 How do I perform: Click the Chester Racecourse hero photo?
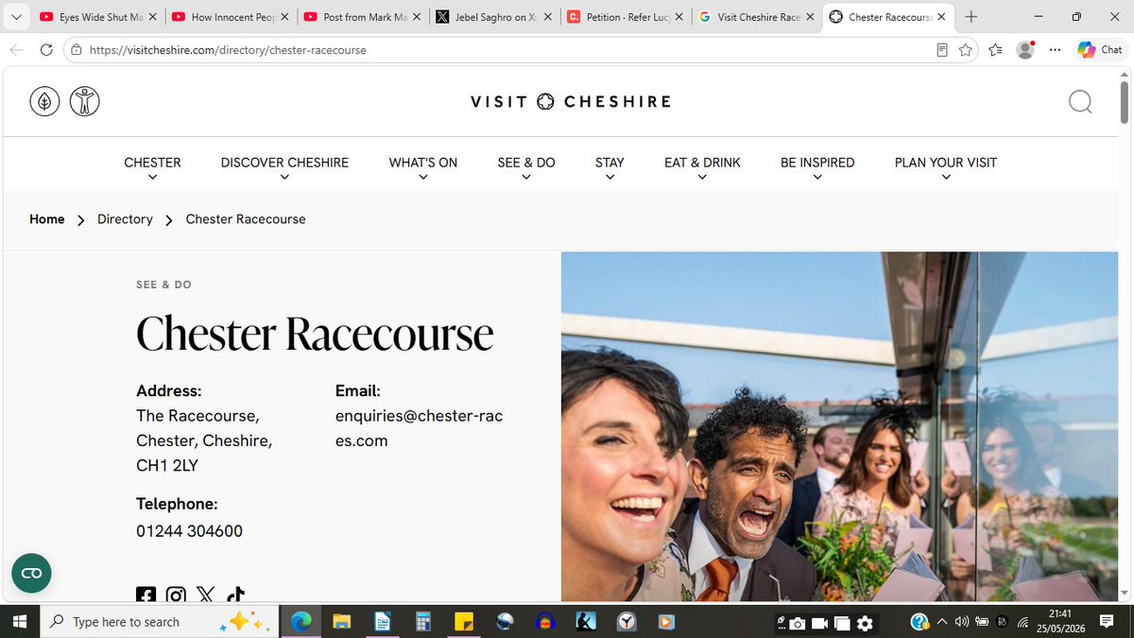tap(839, 426)
